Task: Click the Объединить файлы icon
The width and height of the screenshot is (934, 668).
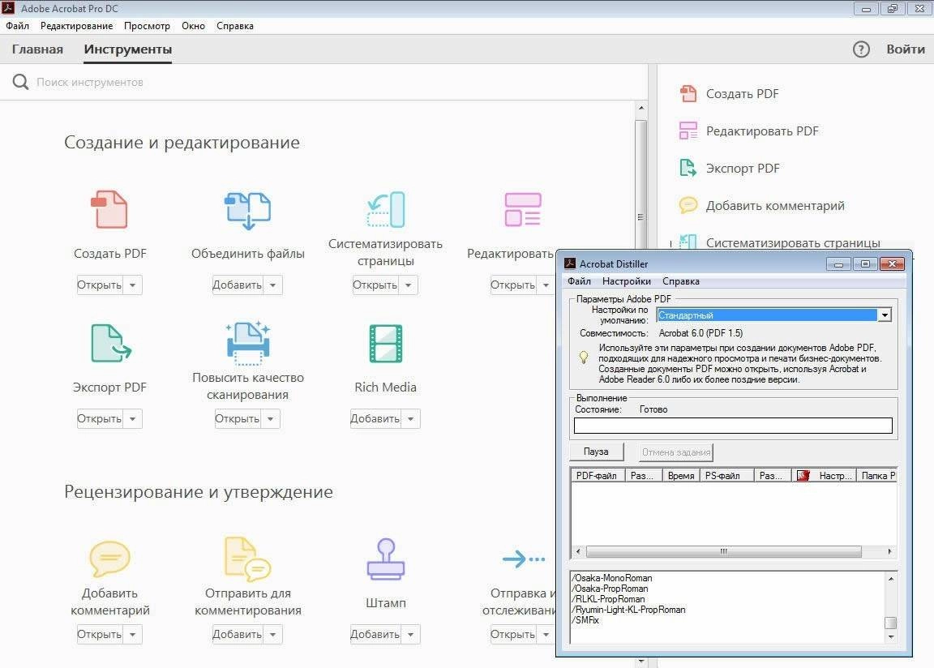Action: [x=248, y=210]
